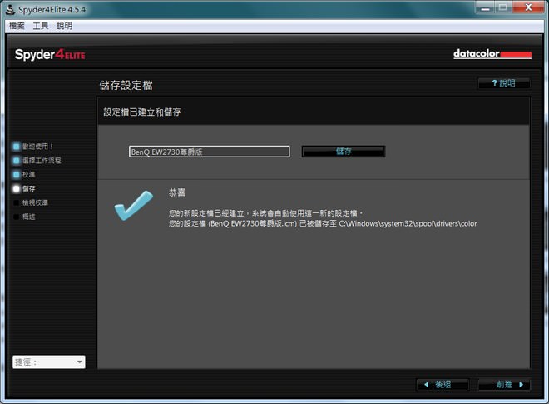Click the large blue checkmark icon

[133, 206]
